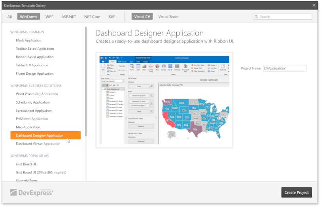Viewport: 321px width, 207px height.
Task: Select Dashboard Viewer Application template
Action: point(38,144)
